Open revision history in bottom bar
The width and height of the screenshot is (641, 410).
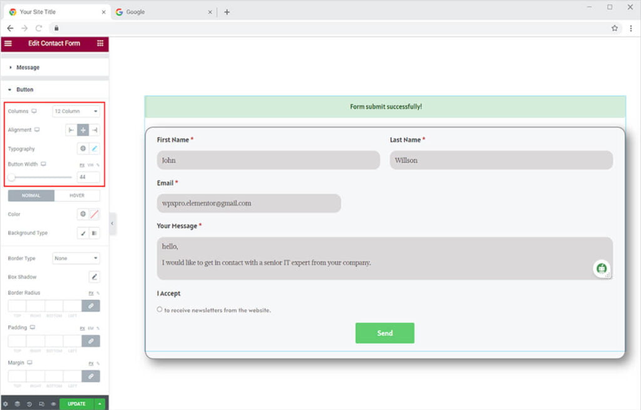click(29, 404)
